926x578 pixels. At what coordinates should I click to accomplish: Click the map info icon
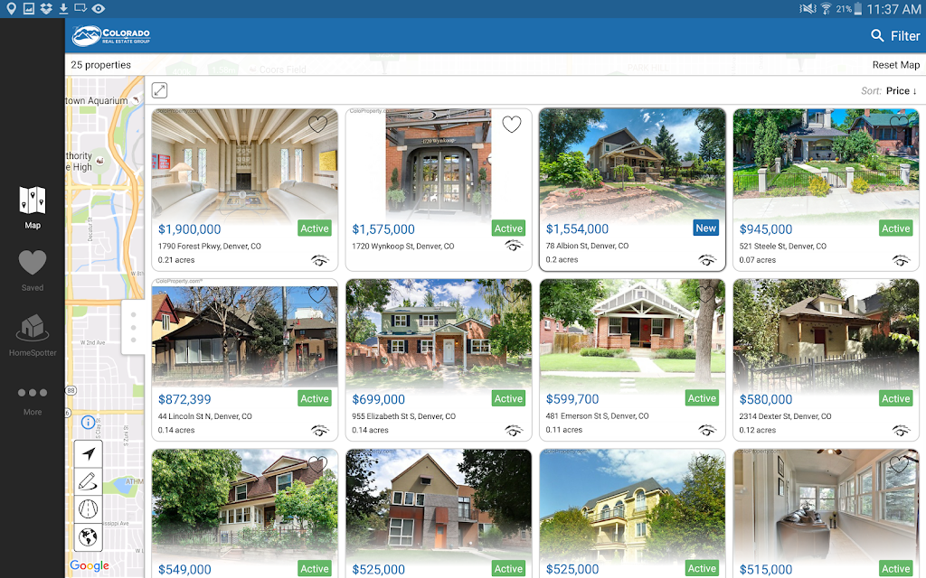[88, 423]
